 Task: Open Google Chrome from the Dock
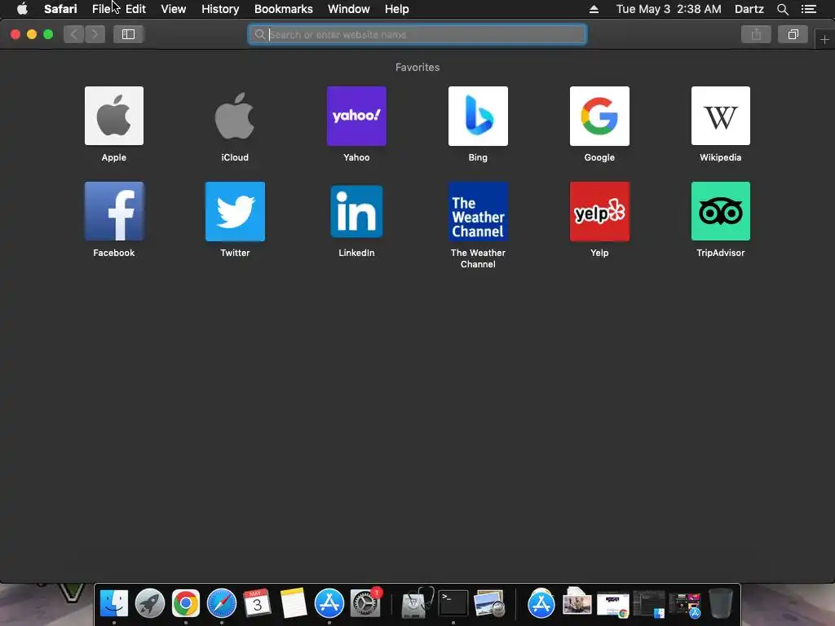[x=185, y=604]
